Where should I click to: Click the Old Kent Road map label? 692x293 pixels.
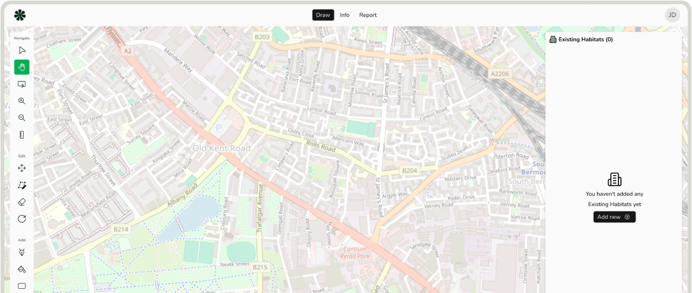click(221, 148)
